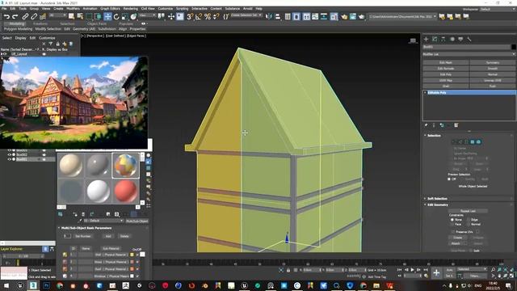Image resolution: width=517 pixels, height=291 pixels.
Task: Click the Repeat Last button
Action: click(468, 211)
